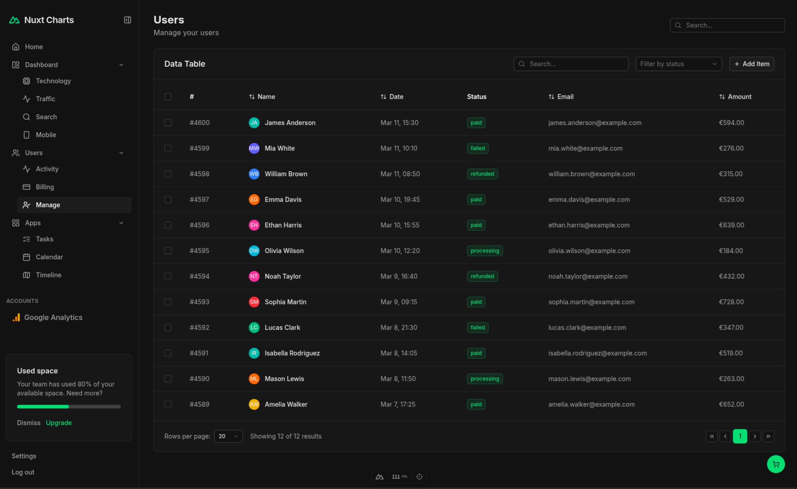
Task: Sort table by Name column
Action: pyautogui.click(x=262, y=97)
